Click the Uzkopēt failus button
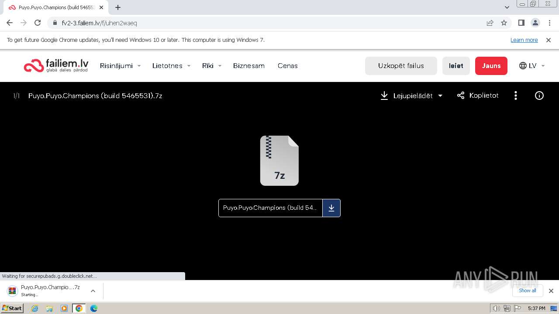559x314 pixels. 401,66
